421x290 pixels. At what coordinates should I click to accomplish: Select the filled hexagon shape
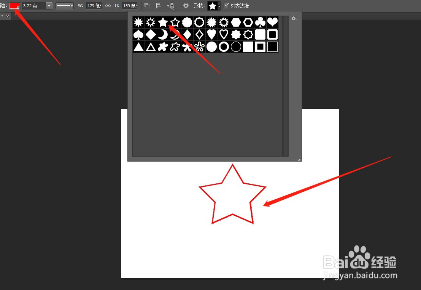[x=236, y=22]
